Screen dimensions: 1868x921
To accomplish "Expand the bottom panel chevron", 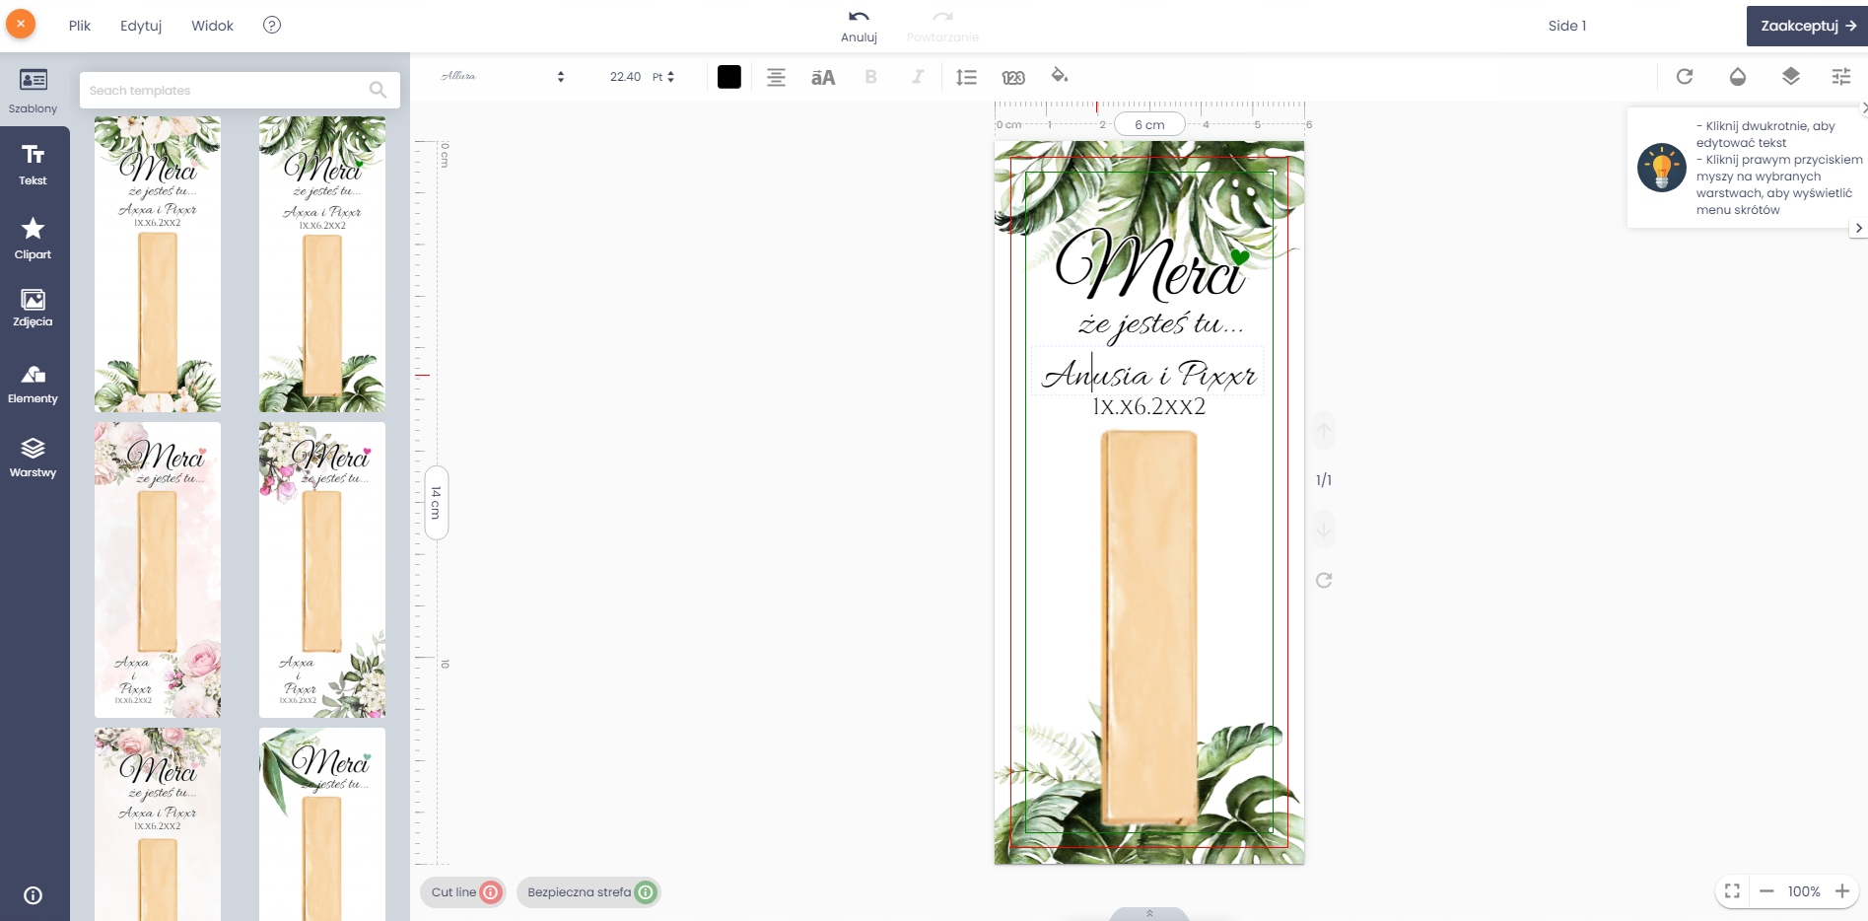I will click(x=1149, y=913).
